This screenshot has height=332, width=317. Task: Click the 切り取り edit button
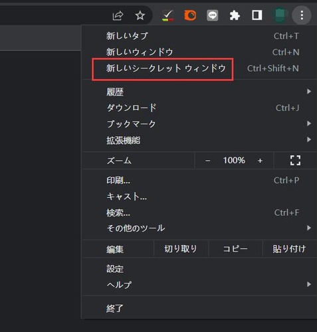pyautogui.click(x=181, y=249)
